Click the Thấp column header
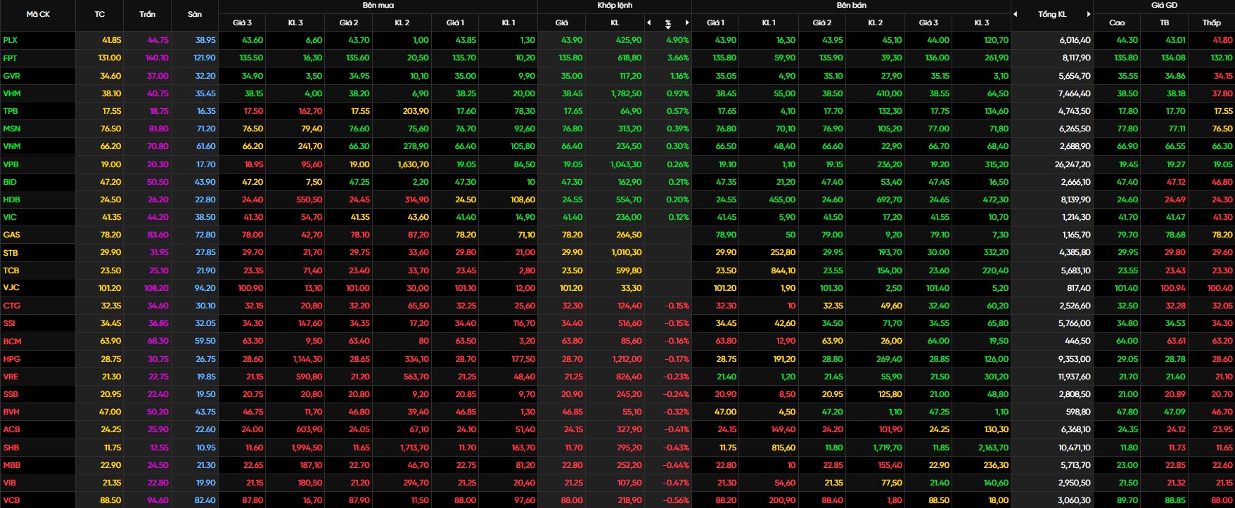 [x=1211, y=22]
